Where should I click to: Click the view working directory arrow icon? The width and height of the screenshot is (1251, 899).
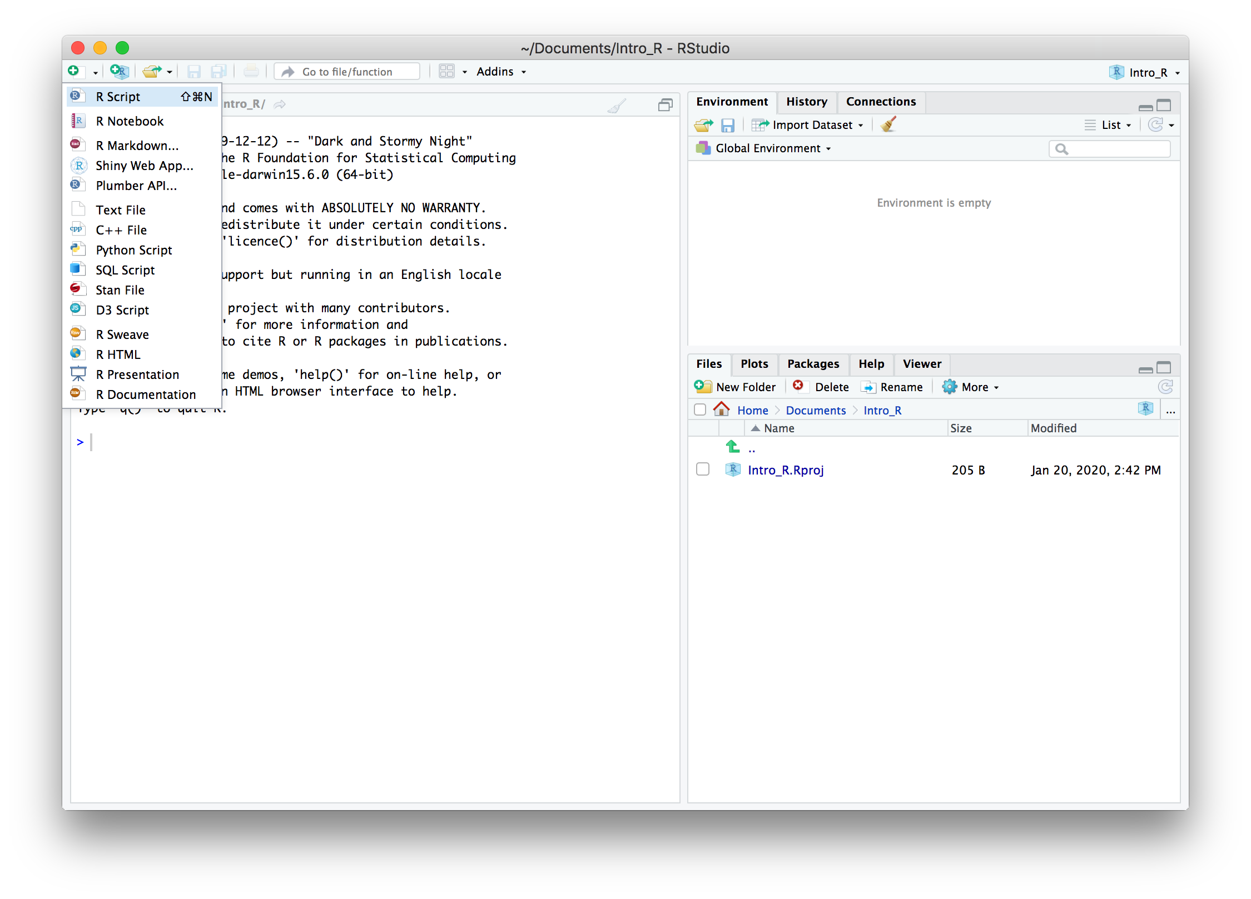(280, 104)
